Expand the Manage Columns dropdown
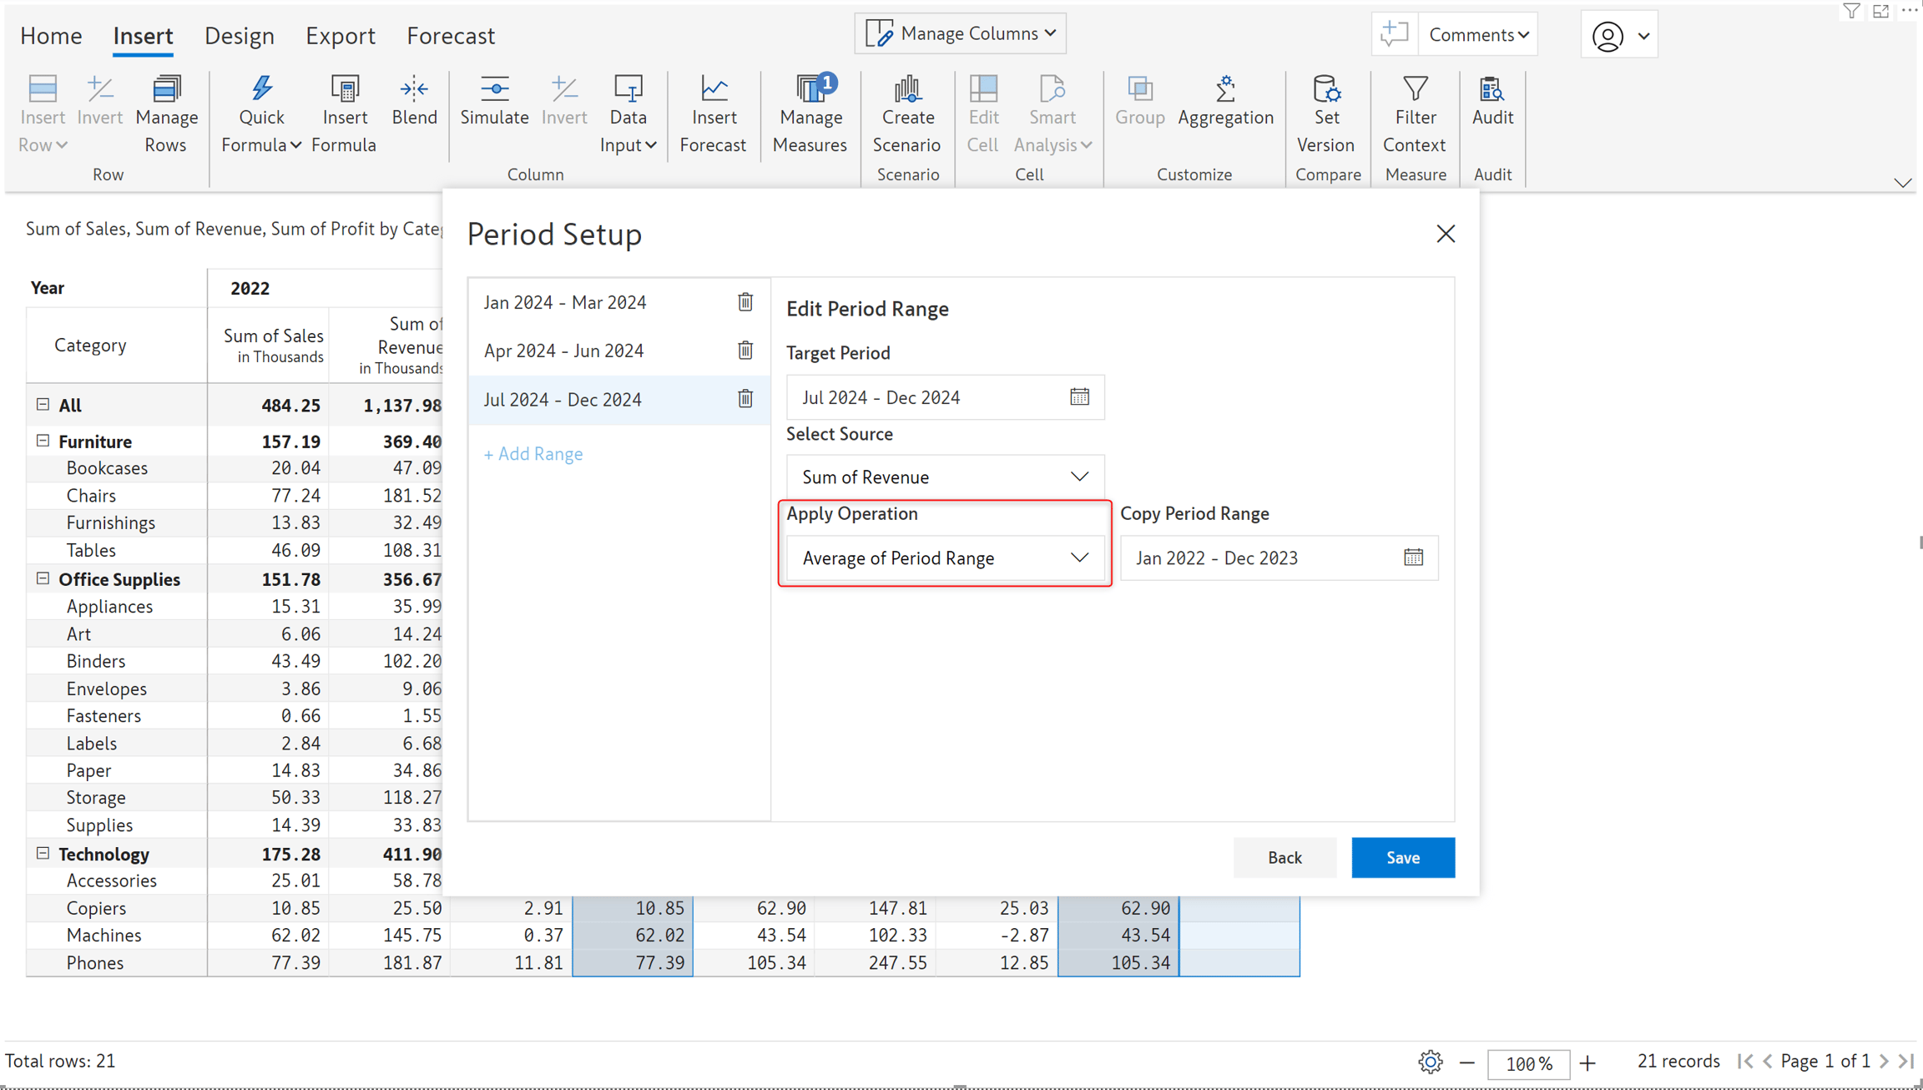The height and width of the screenshot is (1090, 1923). click(x=960, y=33)
